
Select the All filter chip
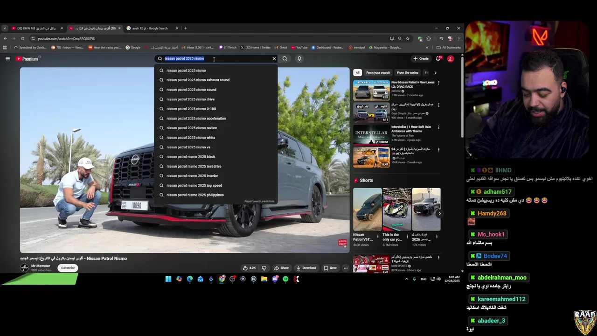[357, 73]
